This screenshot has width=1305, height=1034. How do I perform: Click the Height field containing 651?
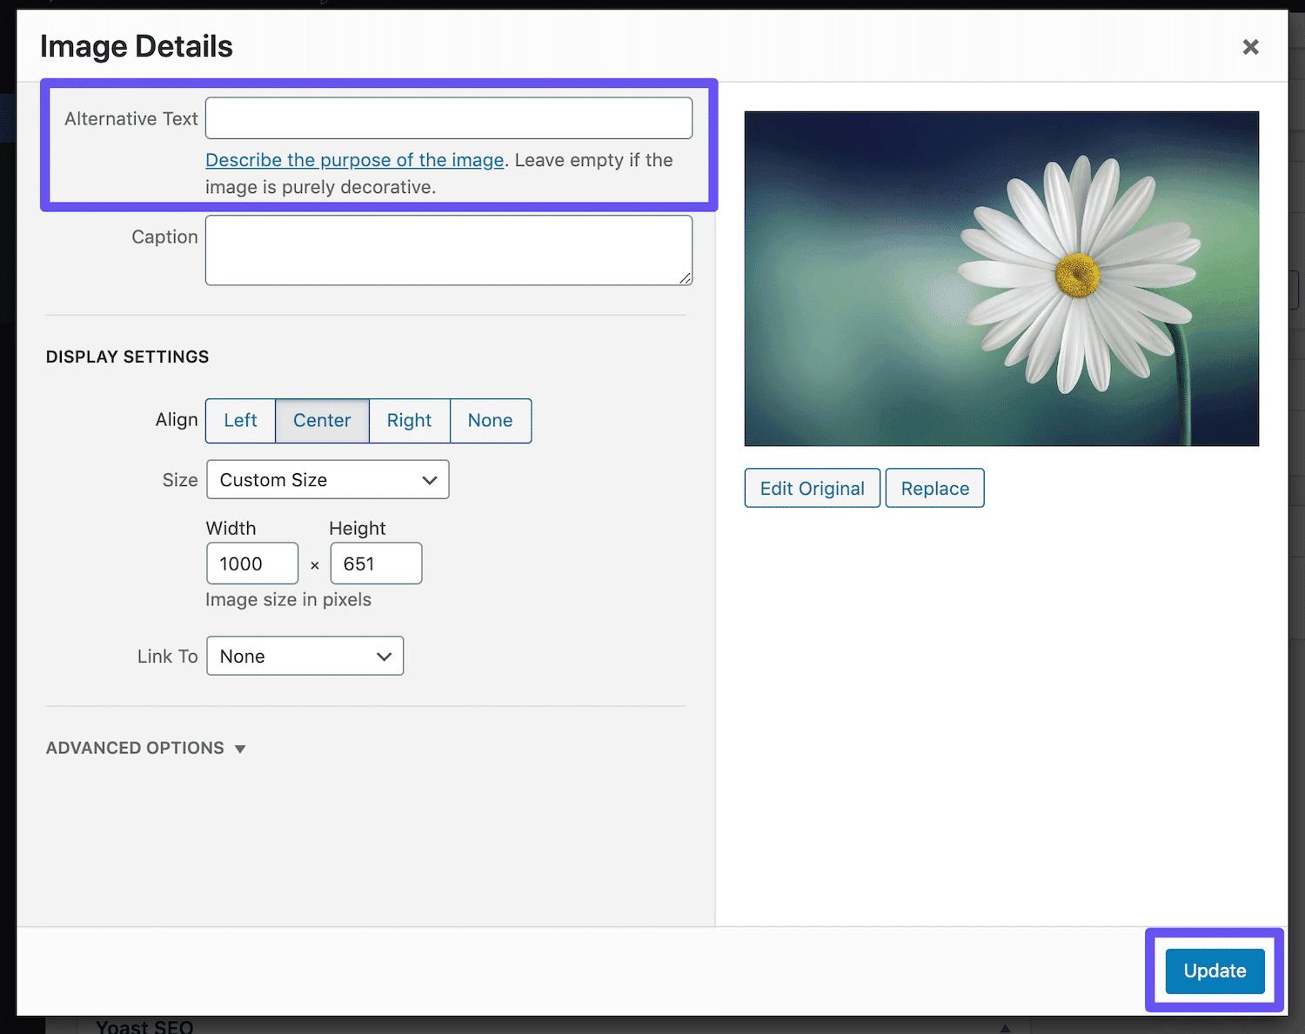coord(375,564)
